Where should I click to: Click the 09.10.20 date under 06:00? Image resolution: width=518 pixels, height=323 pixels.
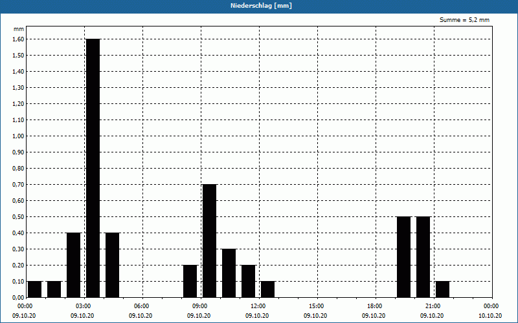pyautogui.click(x=141, y=316)
